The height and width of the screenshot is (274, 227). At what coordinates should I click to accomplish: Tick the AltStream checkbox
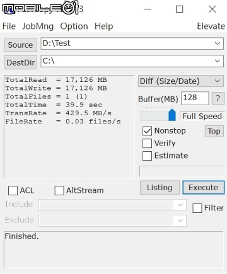click(59, 191)
